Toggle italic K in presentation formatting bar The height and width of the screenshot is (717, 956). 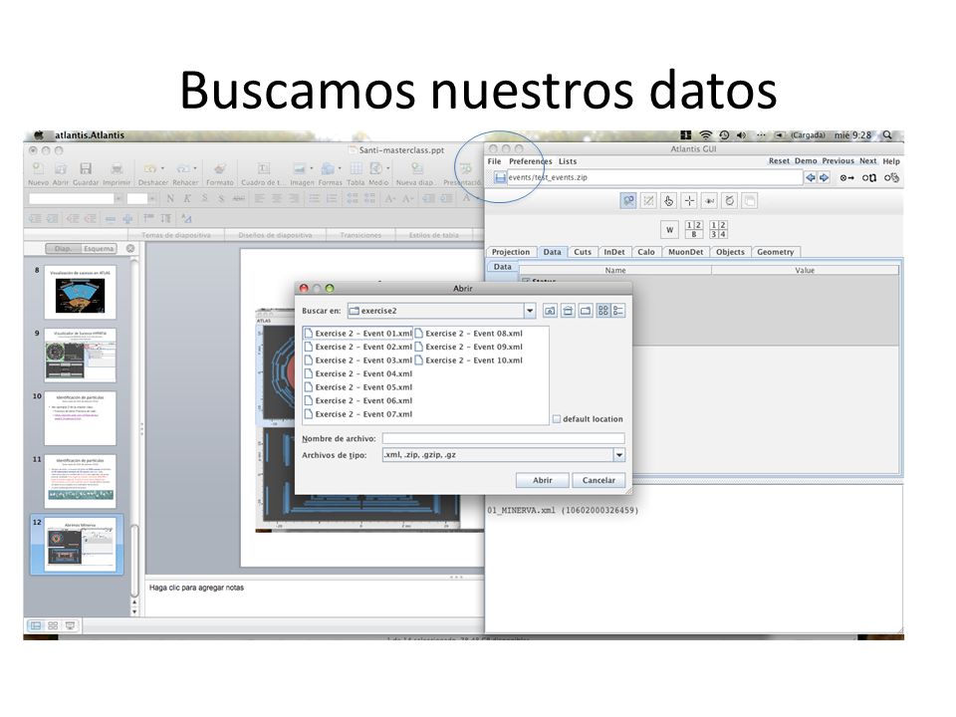click(187, 198)
